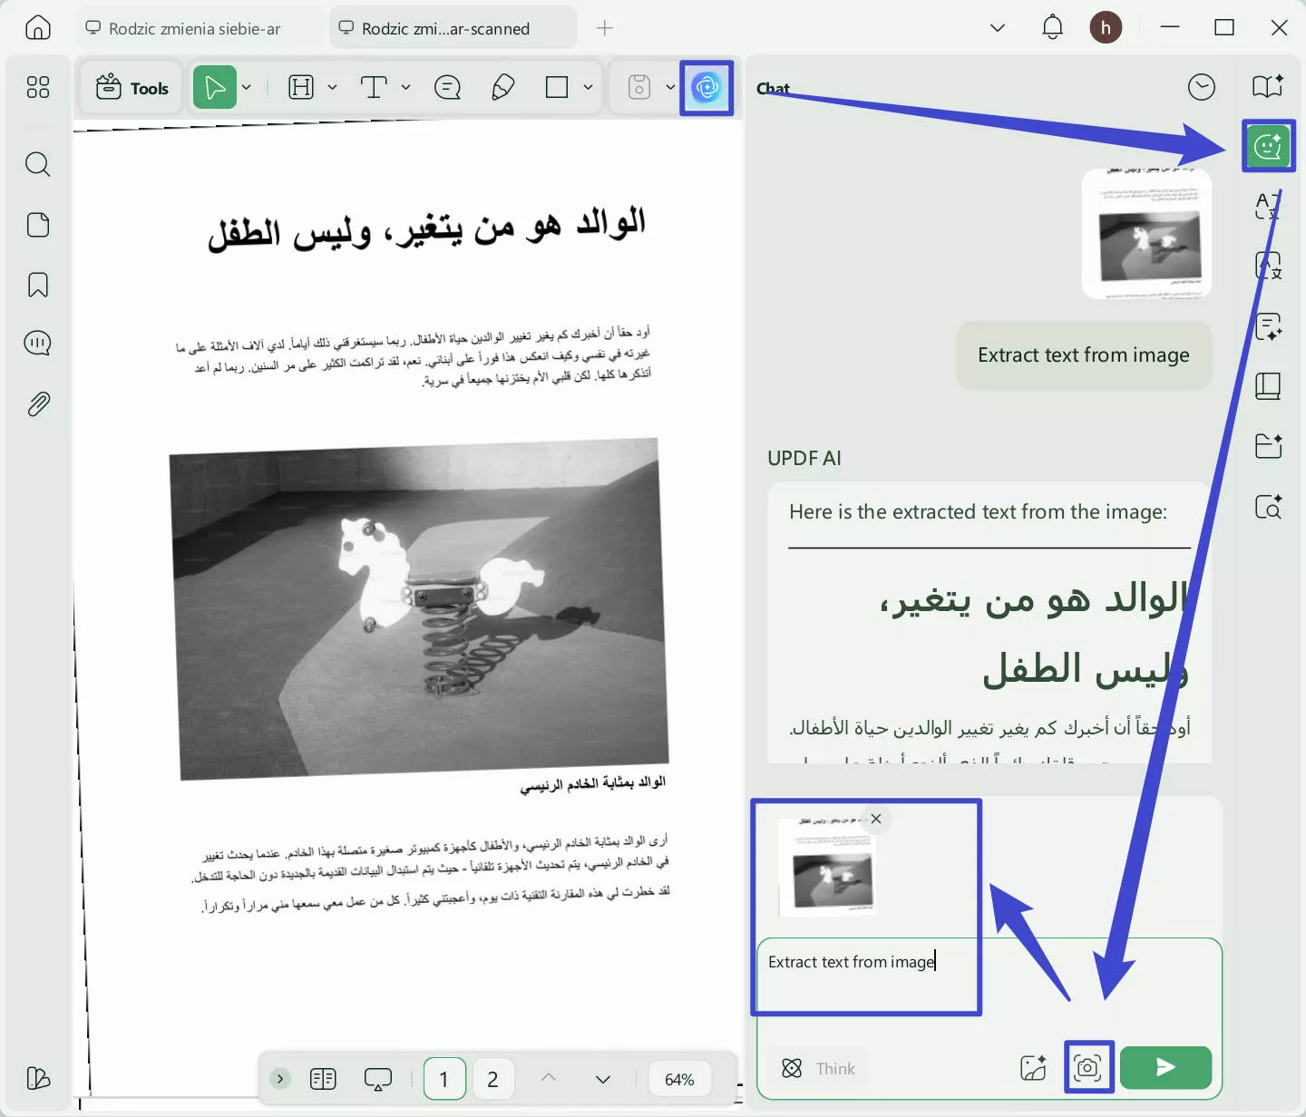Screen dimensions: 1306x1117
Task: Open the search tool in left sidebar
Action: [37, 164]
